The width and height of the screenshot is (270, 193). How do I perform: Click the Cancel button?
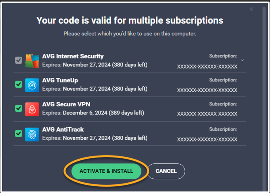[166, 171]
